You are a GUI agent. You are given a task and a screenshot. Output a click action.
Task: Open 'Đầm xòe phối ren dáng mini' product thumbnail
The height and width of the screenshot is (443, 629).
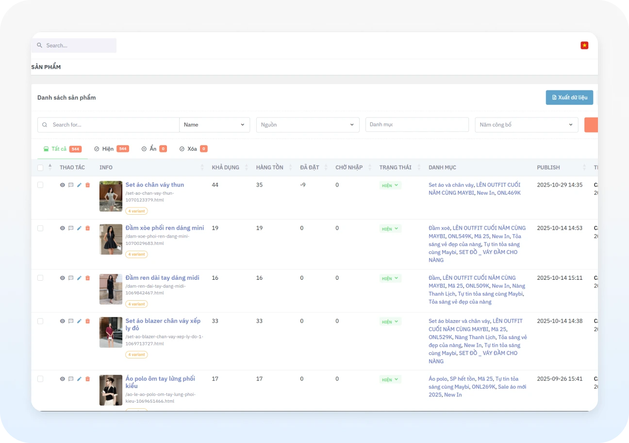click(111, 239)
